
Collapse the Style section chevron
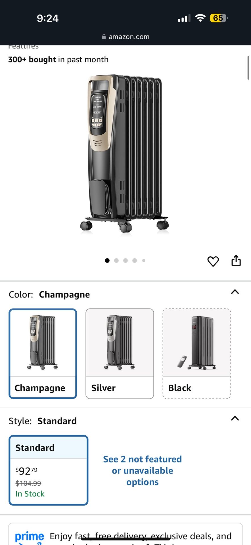(235, 418)
